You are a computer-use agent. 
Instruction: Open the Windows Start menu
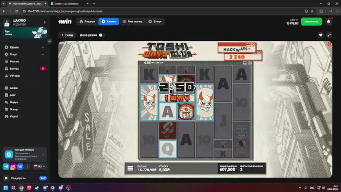click(x=6, y=188)
